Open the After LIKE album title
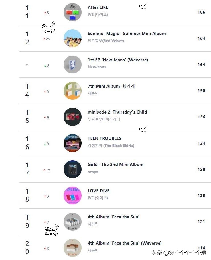Viewport: 211px width, 260px height. tap(98, 7)
